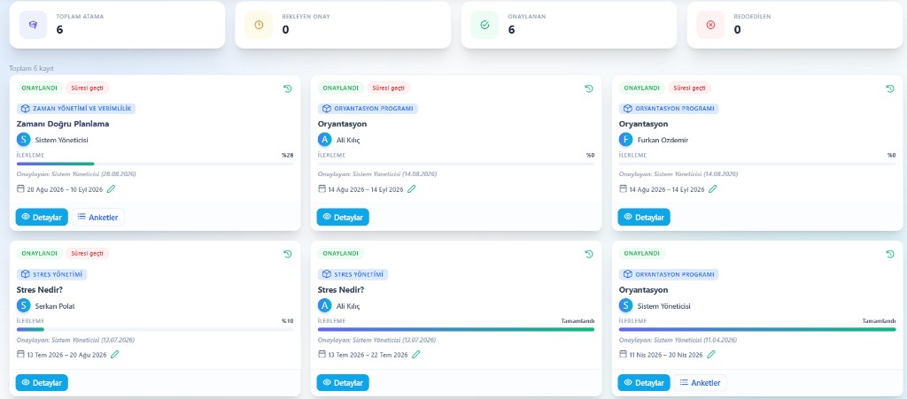Click Furkan Ozdemir's F avatar
The height and width of the screenshot is (399, 907).
(x=626, y=140)
